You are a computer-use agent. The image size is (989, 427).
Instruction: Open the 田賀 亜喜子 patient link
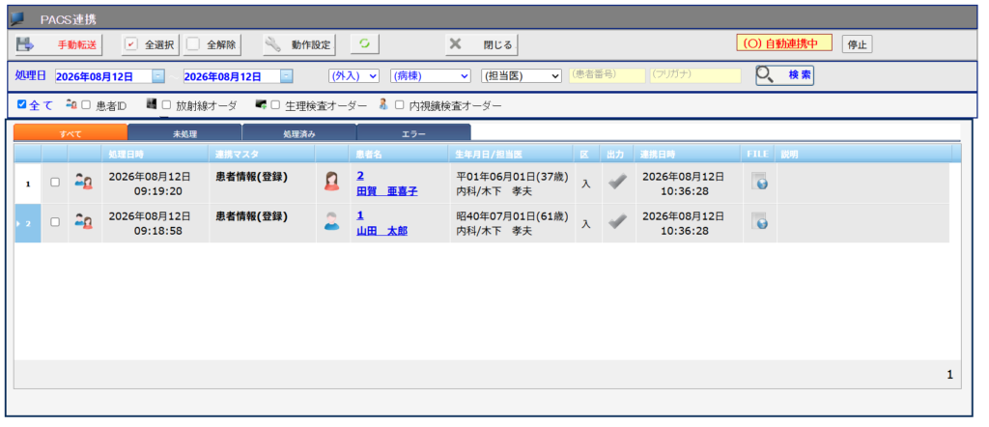click(x=386, y=191)
